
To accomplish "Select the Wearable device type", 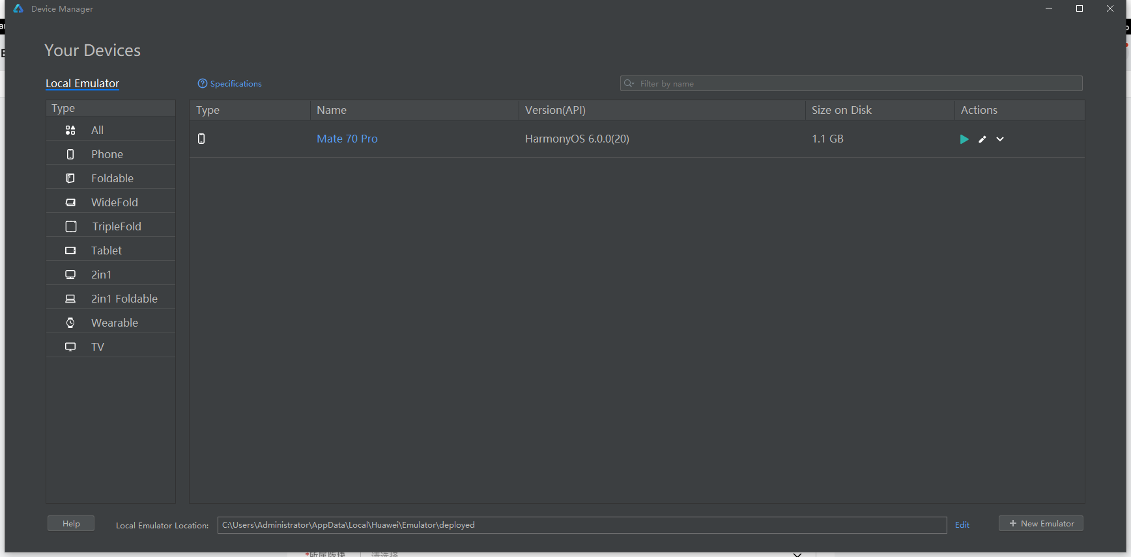I will pos(111,323).
